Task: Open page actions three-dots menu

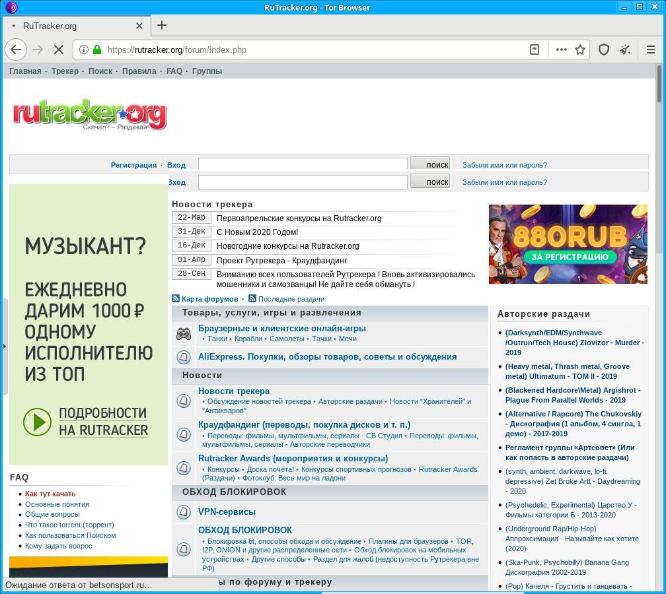Action: (561, 49)
